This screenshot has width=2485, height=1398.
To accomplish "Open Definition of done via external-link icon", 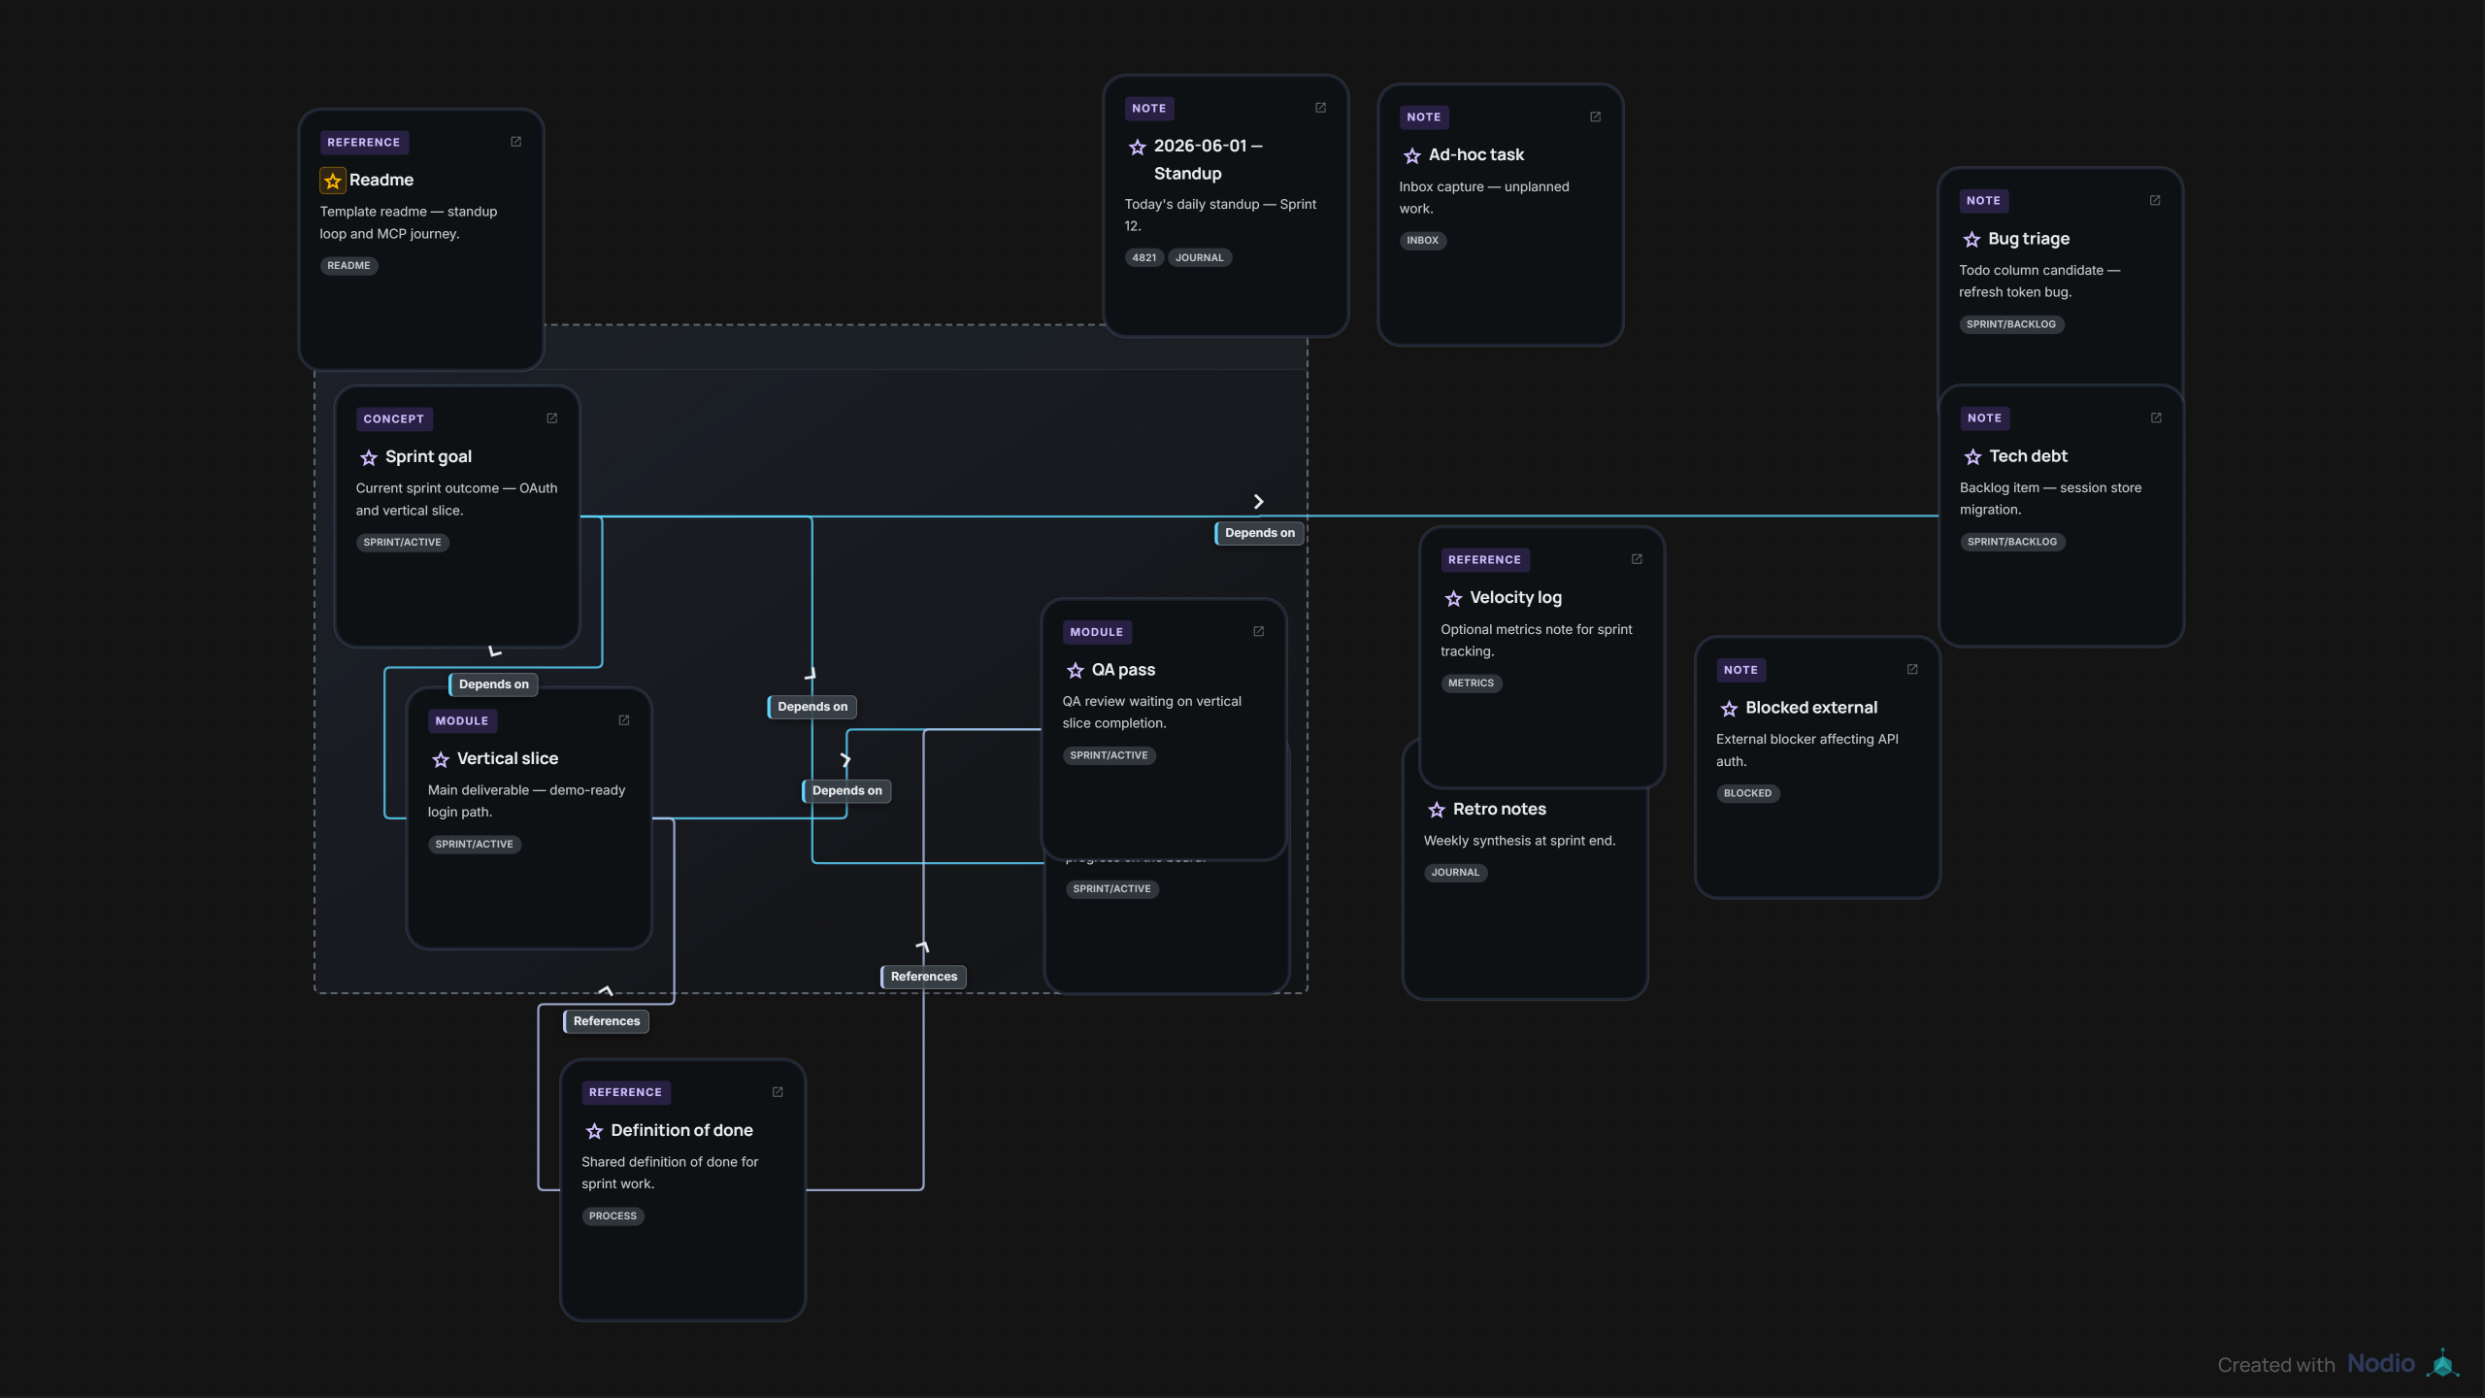I will tap(778, 1092).
